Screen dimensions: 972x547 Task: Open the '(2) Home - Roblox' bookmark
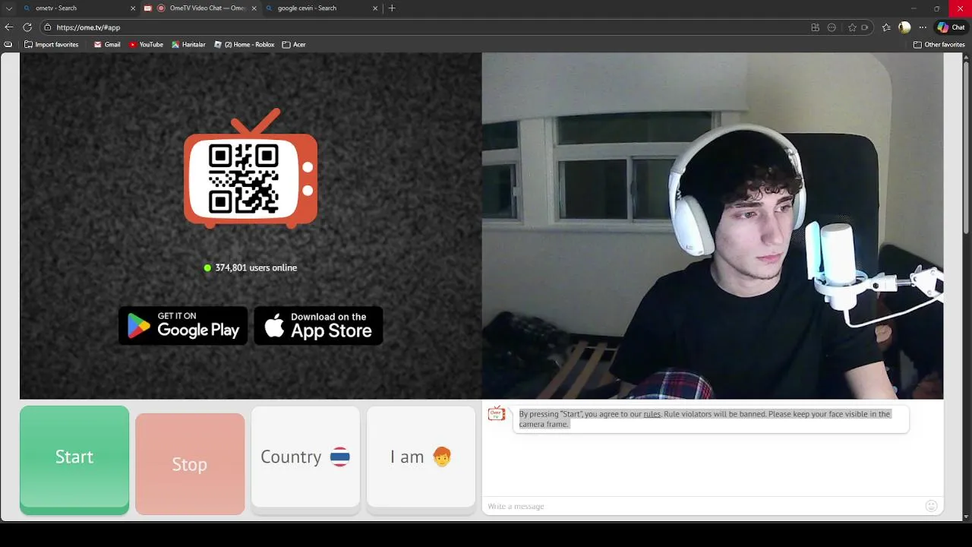tap(244, 45)
